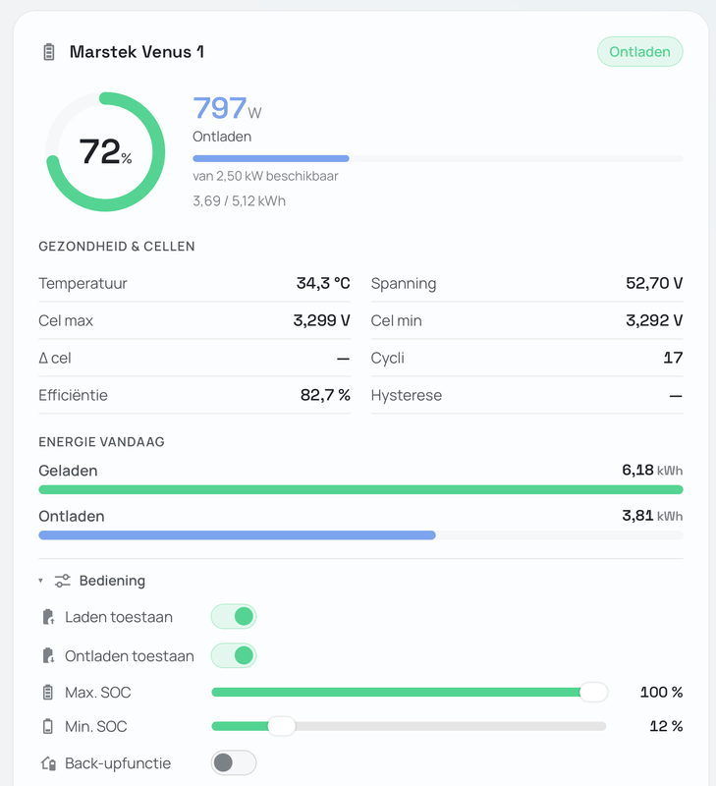
Task: Click the Cycli value 17
Action: coord(673,358)
